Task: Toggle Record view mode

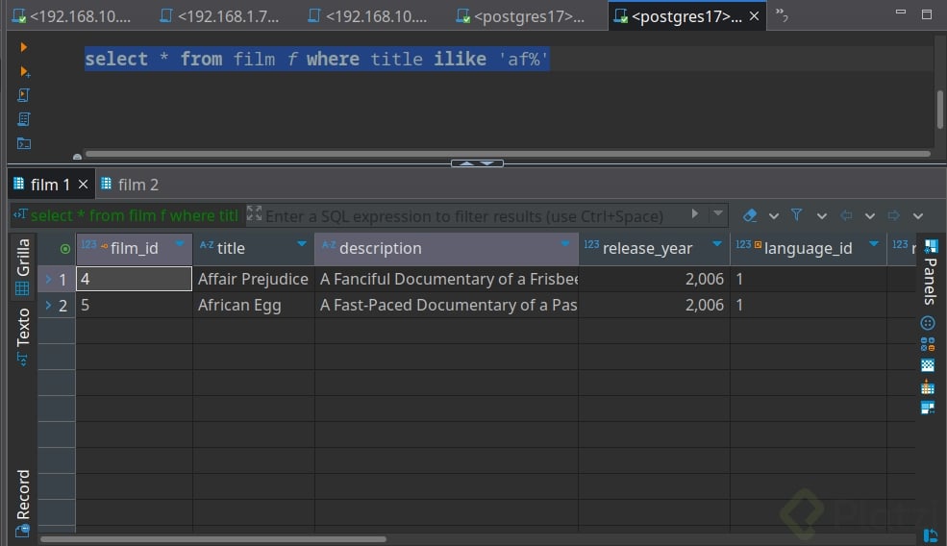Action: coord(23,503)
